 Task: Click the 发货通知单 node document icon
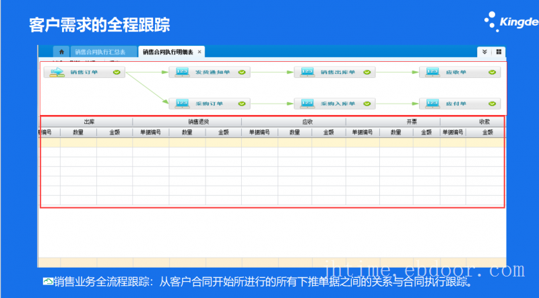[182, 72]
